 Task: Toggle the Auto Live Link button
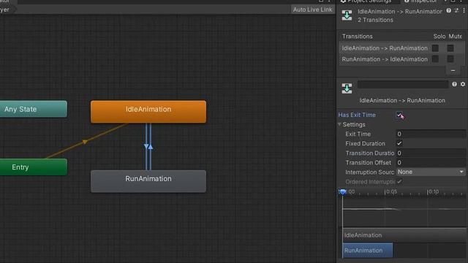[312, 9]
